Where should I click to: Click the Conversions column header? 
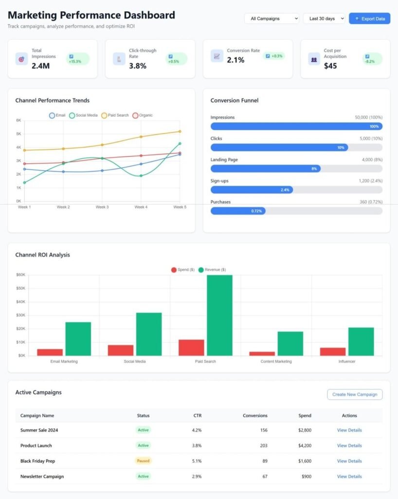255,416
